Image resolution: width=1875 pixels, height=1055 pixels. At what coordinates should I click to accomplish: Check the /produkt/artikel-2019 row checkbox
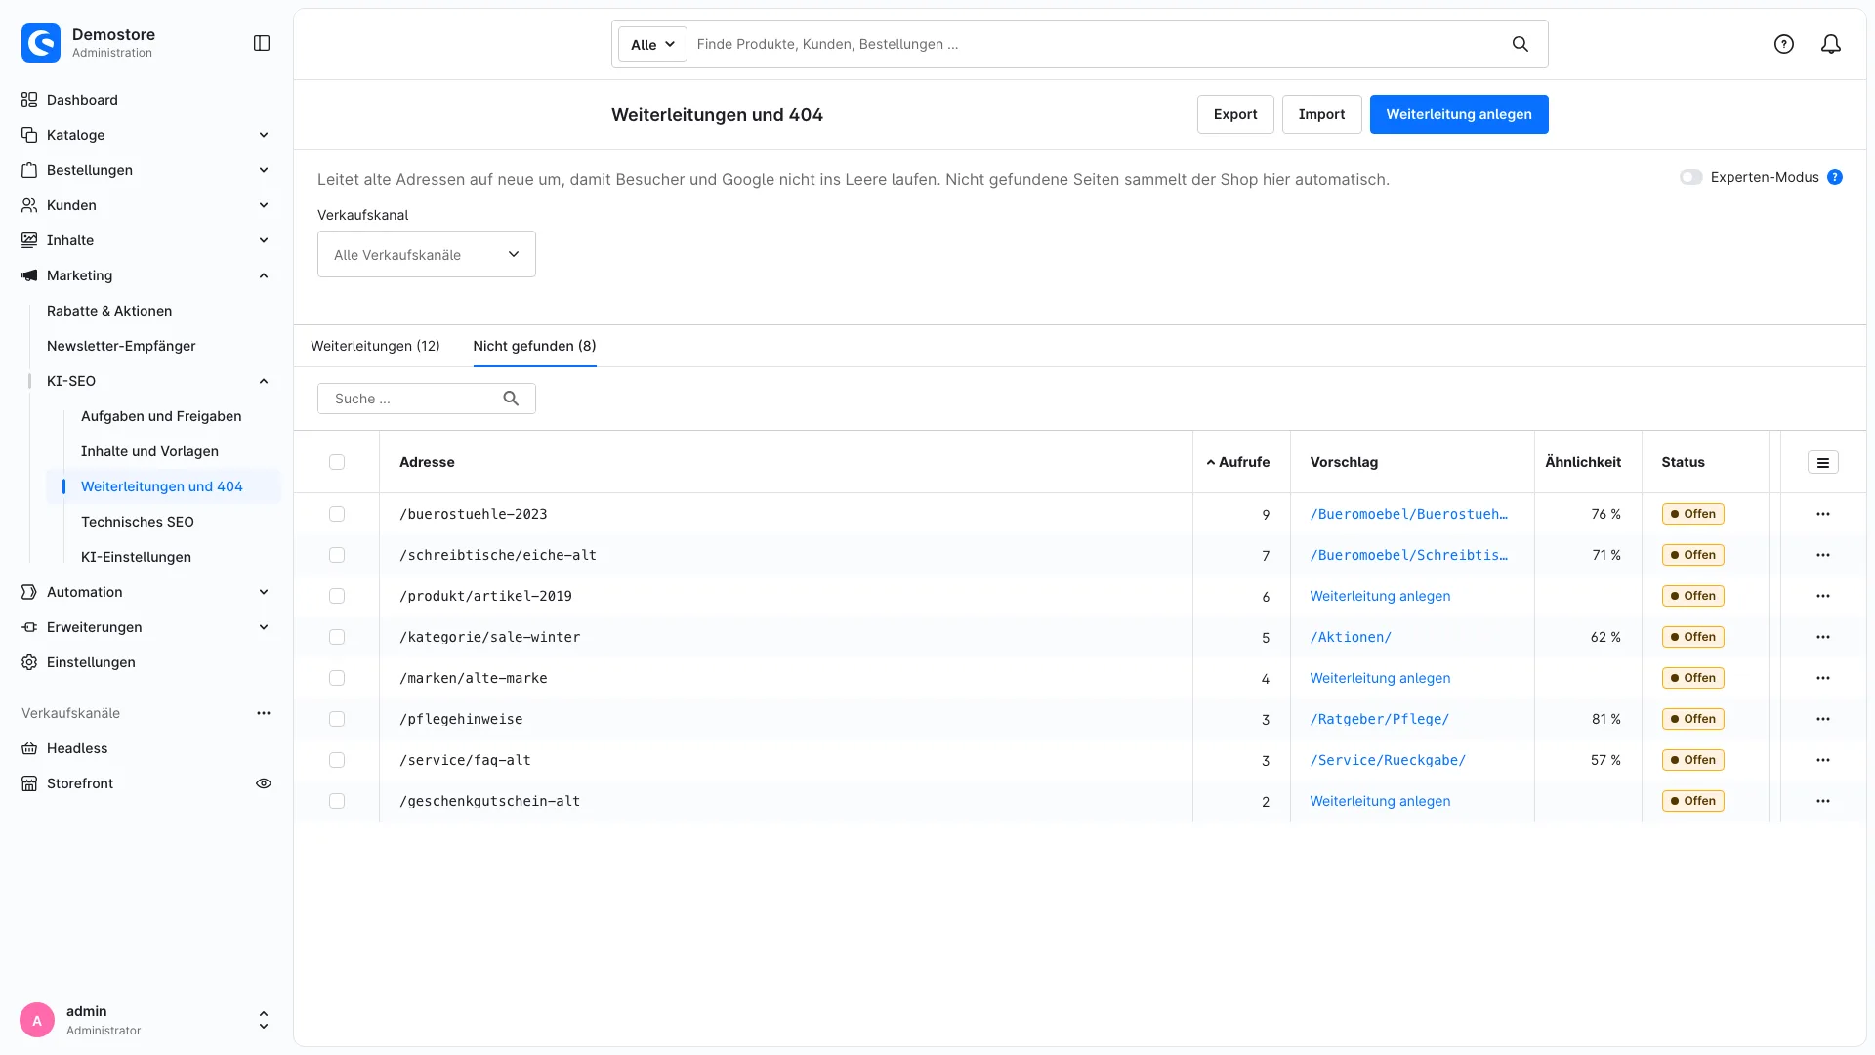337,596
